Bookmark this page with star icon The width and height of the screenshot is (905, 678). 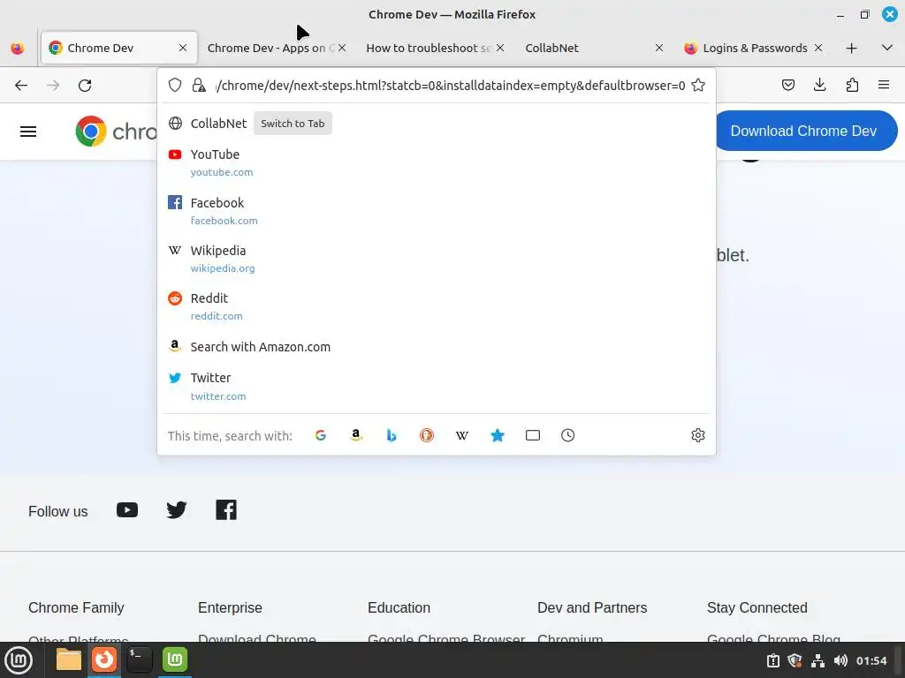tap(698, 86)
